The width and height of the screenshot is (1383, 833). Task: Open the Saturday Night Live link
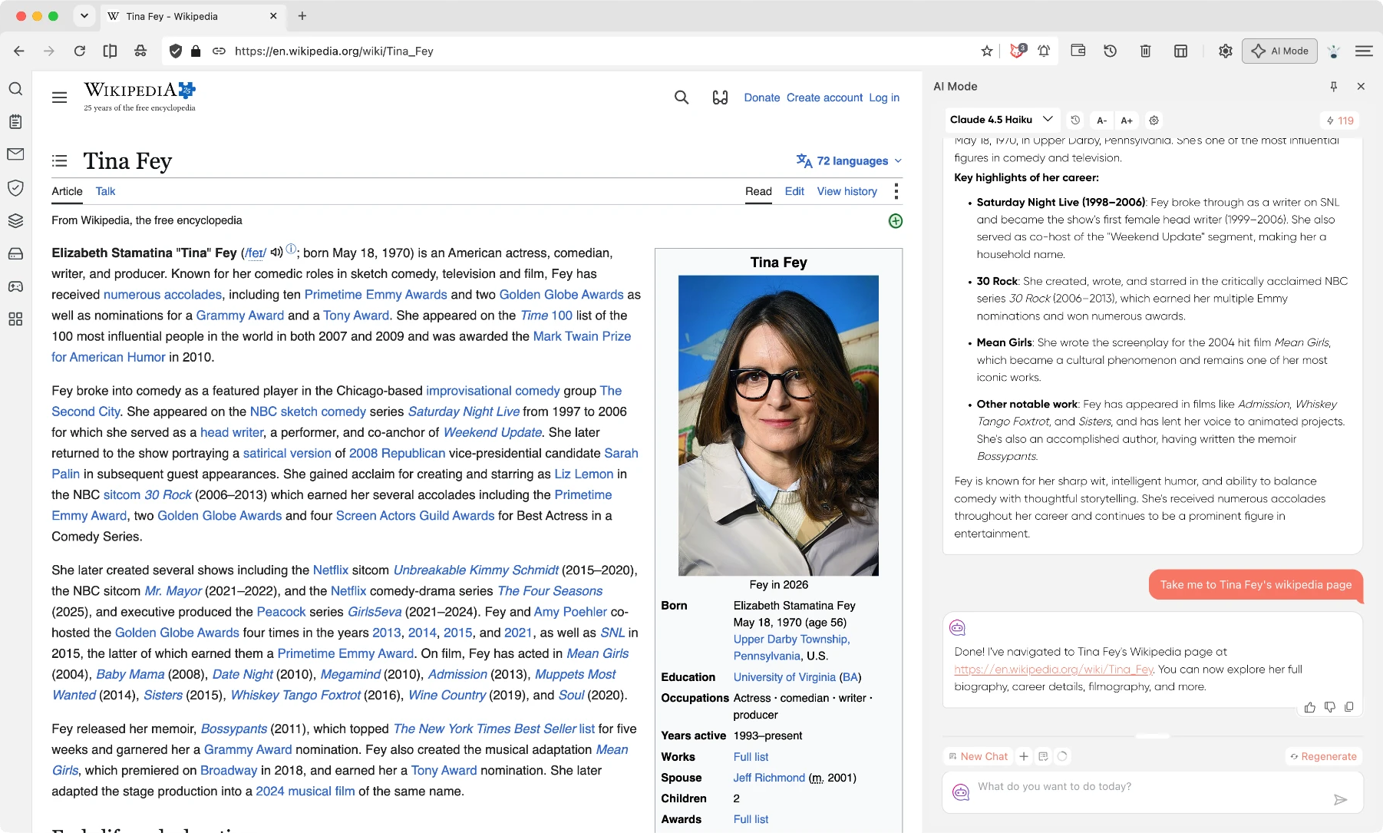pos(464,412)
